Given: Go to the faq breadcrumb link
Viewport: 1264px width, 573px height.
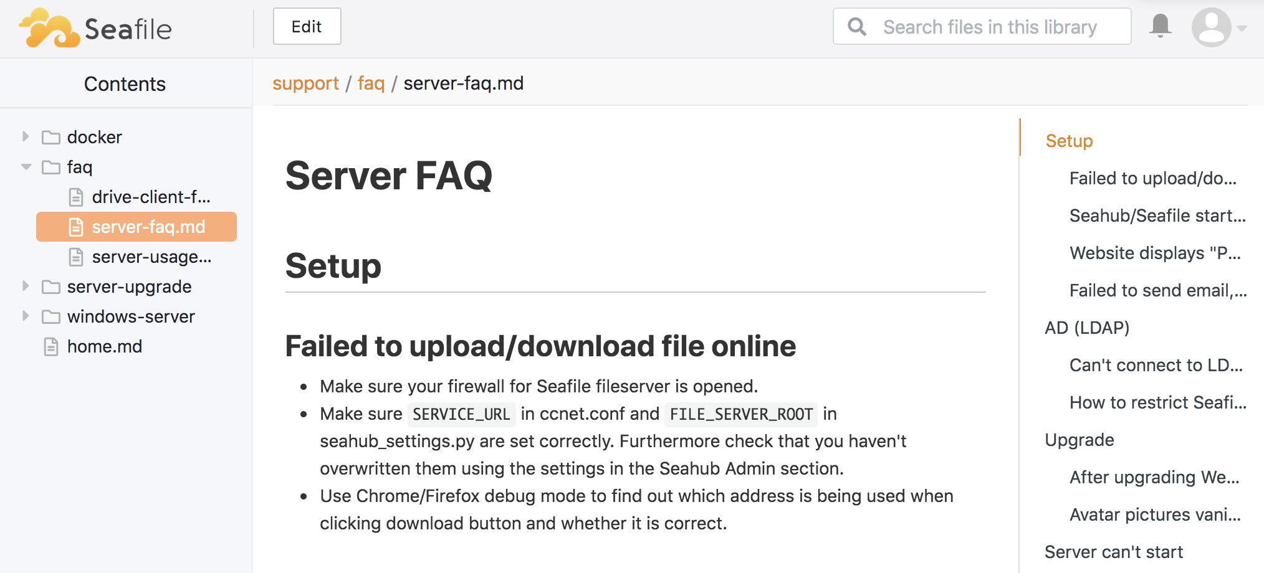Looking at the screenshot, I should coord(371,83).
